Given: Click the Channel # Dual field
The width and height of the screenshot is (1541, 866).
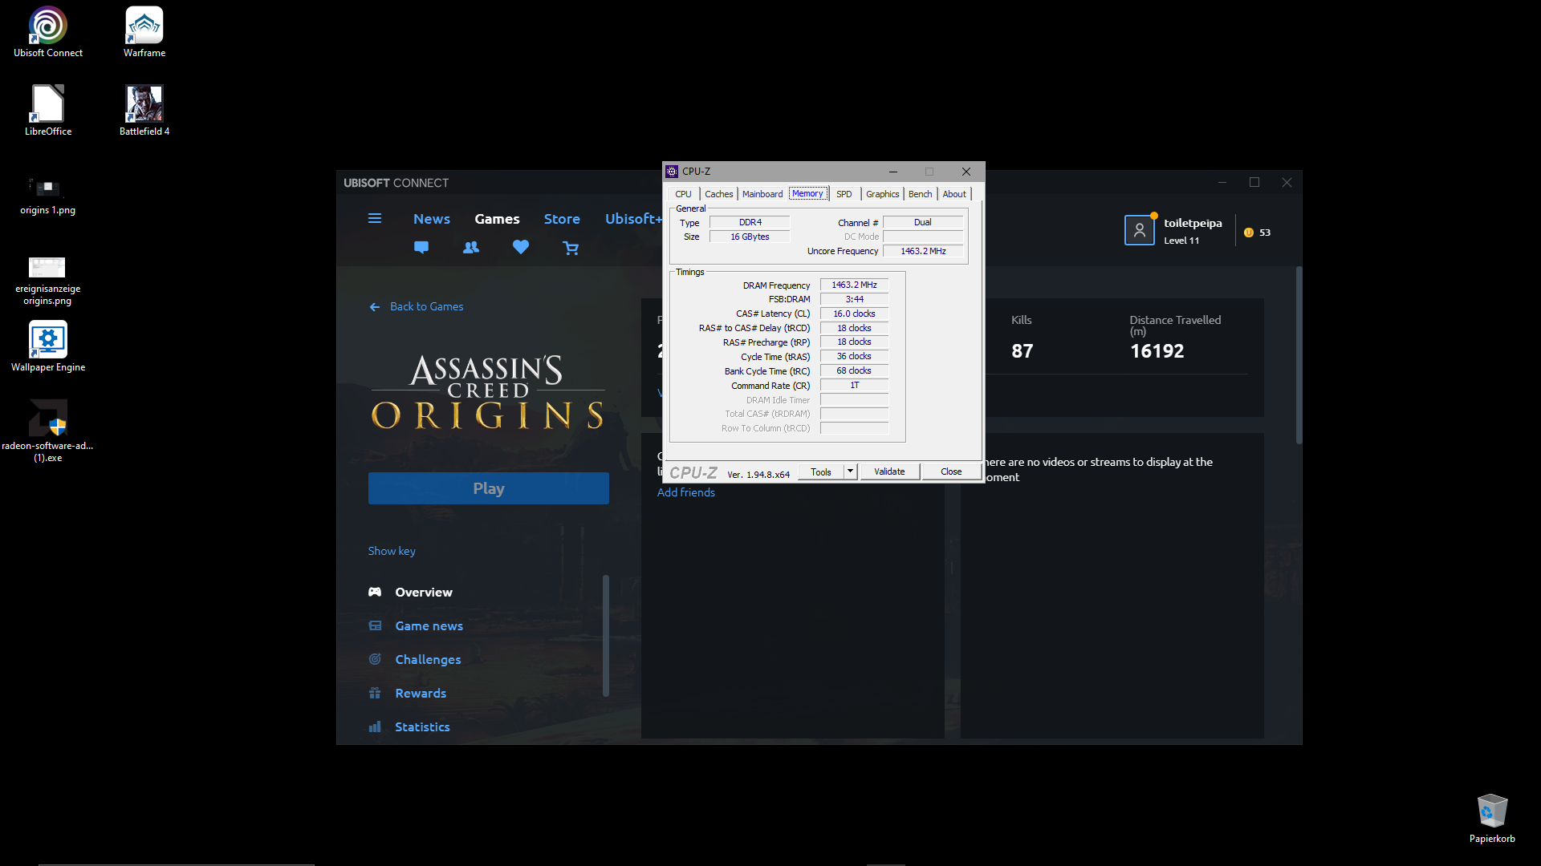Looking at the screenshot, I should [x=923, y=222].
